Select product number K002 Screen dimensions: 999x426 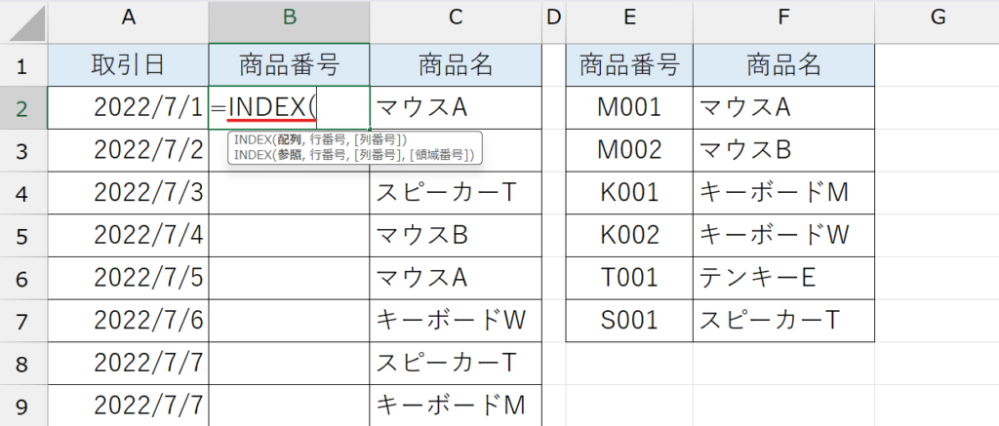pos(629,236)
